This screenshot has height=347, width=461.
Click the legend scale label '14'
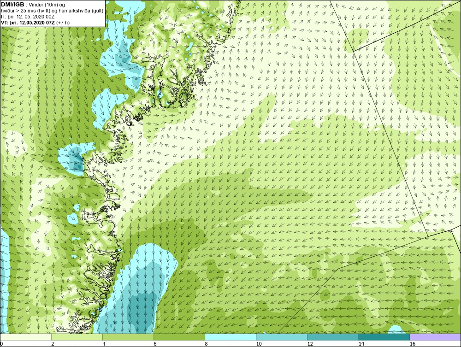[x=361, y=344]
